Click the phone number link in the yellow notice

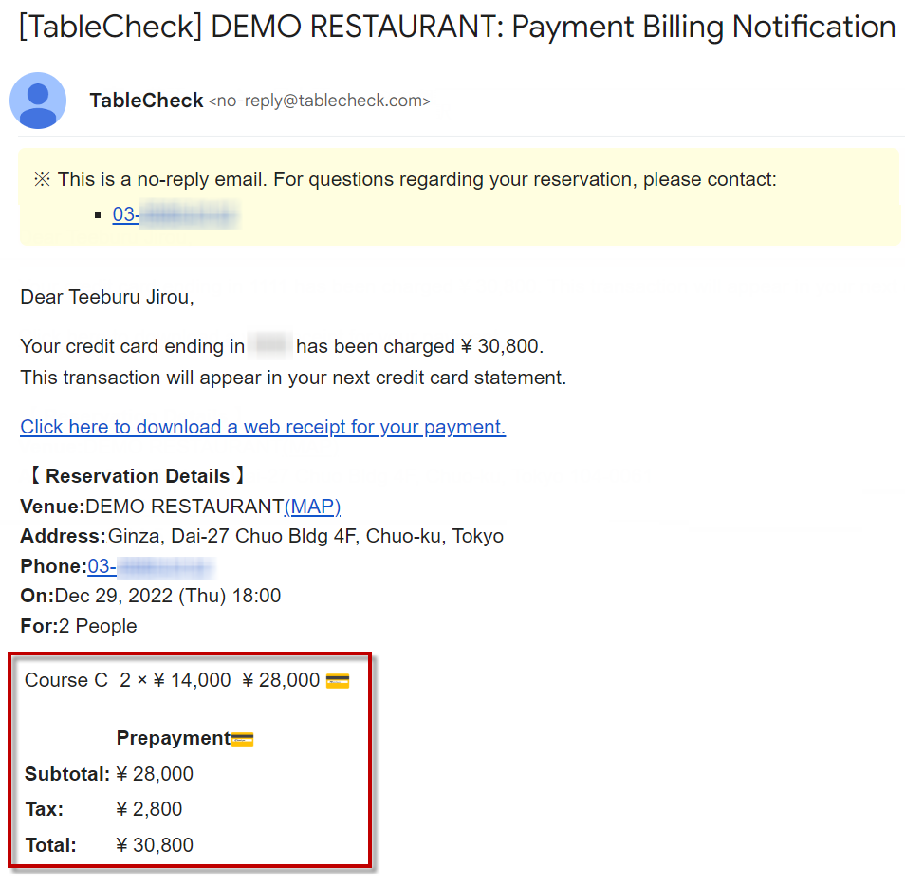(174, 215)
